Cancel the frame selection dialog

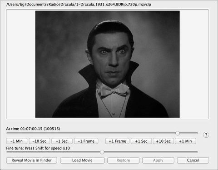[x=193, y=160]
